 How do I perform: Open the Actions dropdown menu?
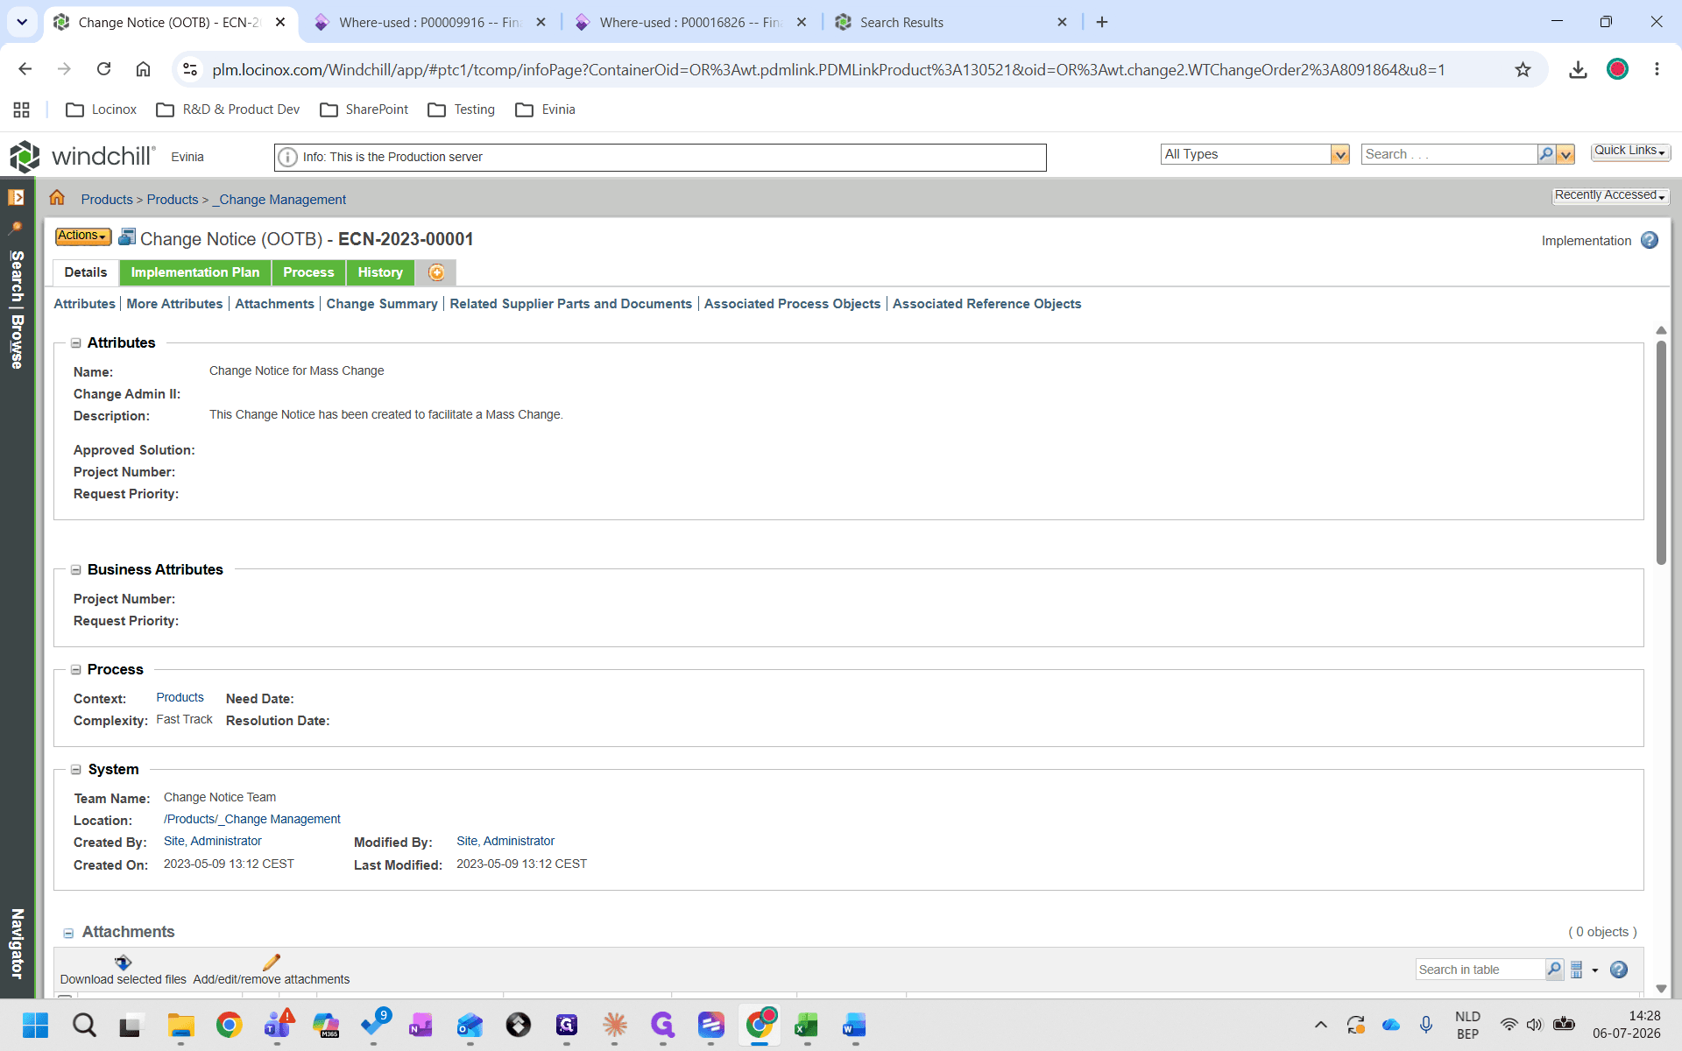tap(82, 236)
